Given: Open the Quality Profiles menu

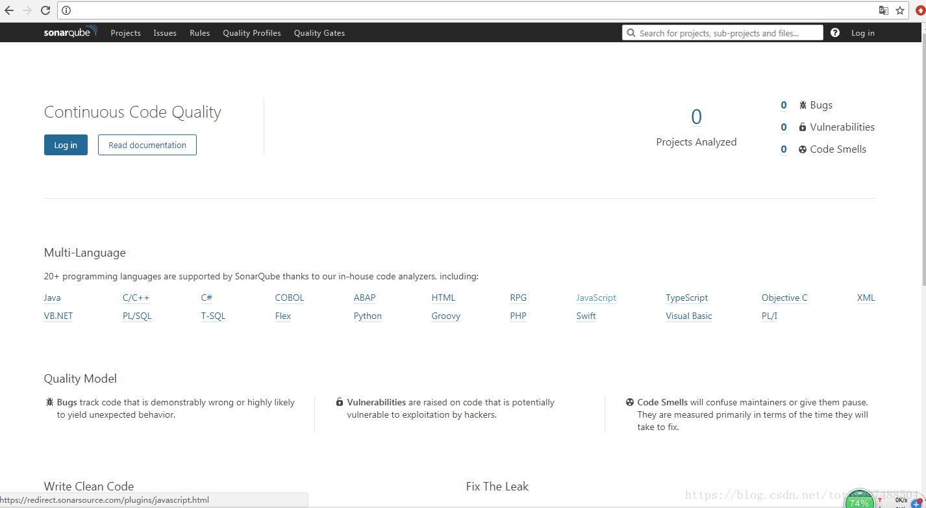Looking at the screenshot, I should (x=252, y=33).
